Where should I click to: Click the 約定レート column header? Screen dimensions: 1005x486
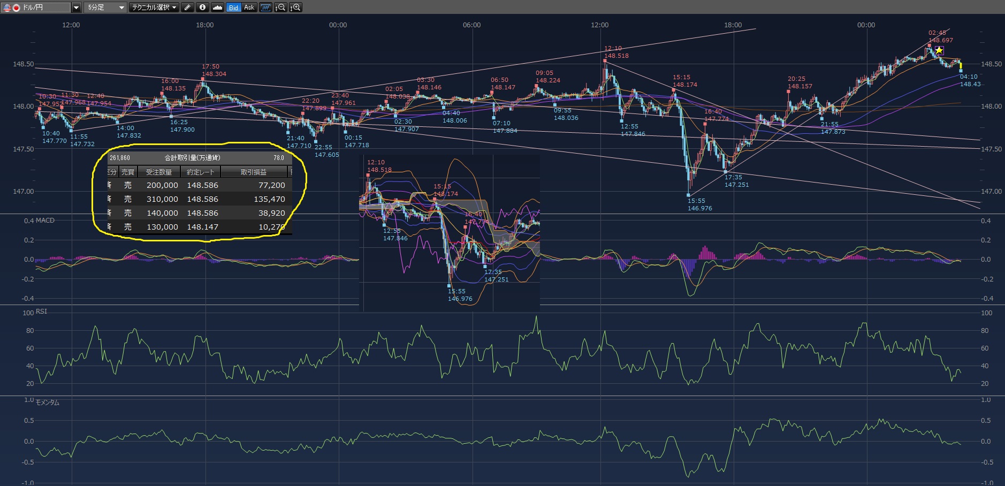pos(200,172)
